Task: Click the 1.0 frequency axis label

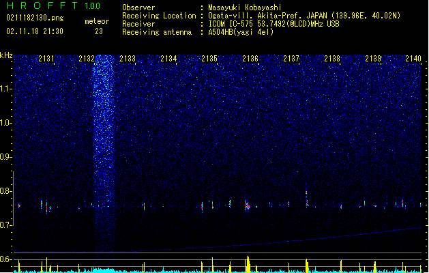Action: pyautogui.click(x=6, y=123)
